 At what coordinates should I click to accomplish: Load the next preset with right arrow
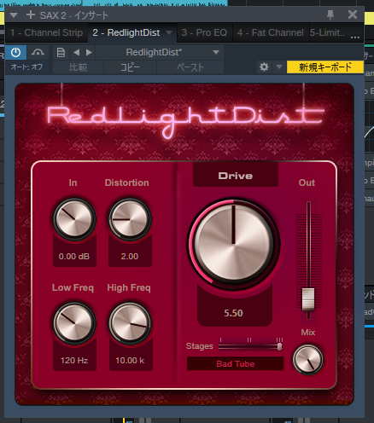pos(89,53)
